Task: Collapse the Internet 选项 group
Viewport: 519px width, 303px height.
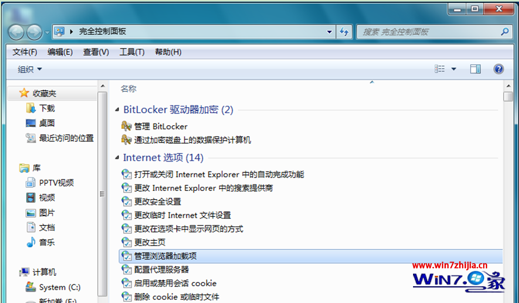Action: pos(117,158)
